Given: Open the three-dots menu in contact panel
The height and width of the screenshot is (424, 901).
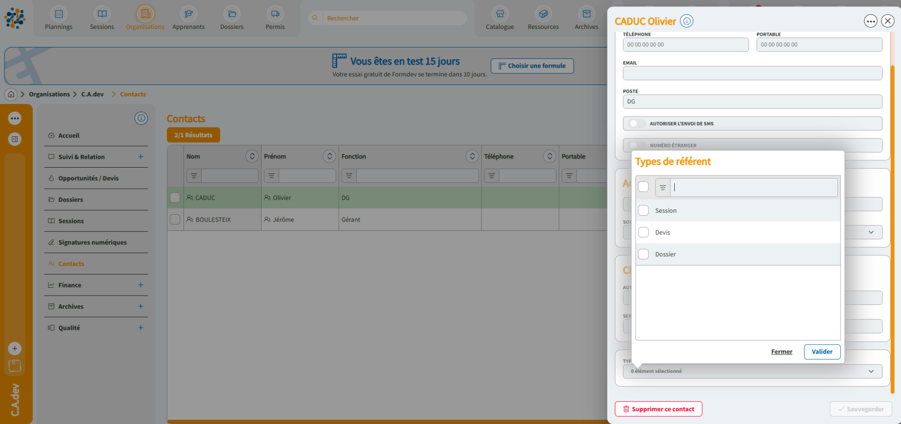Looking at the screenshot, I should point(870,21).
